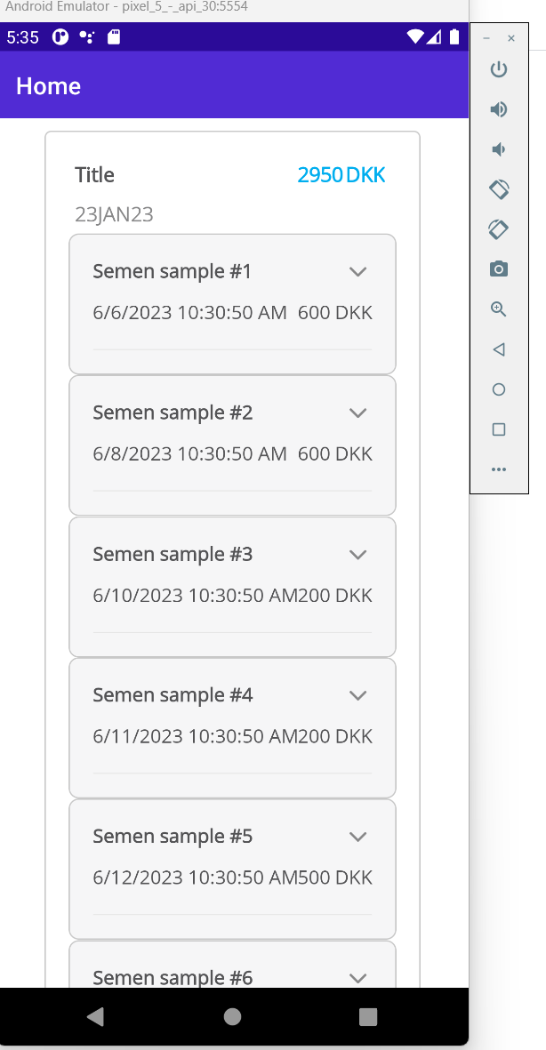Rotate the emulator clockwise

[498, 229]
